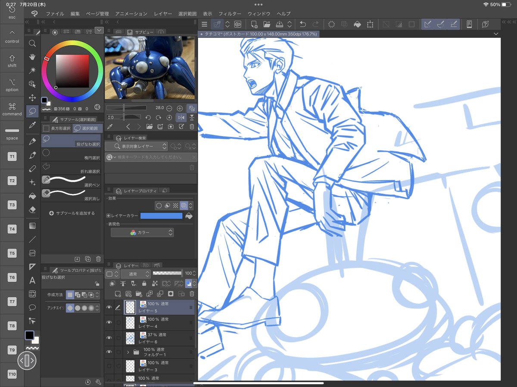517x387 pixels.
Task: Select the Text tool
Action: click(x=32, y=280)
